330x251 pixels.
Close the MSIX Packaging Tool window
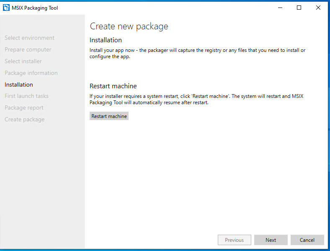318,8
